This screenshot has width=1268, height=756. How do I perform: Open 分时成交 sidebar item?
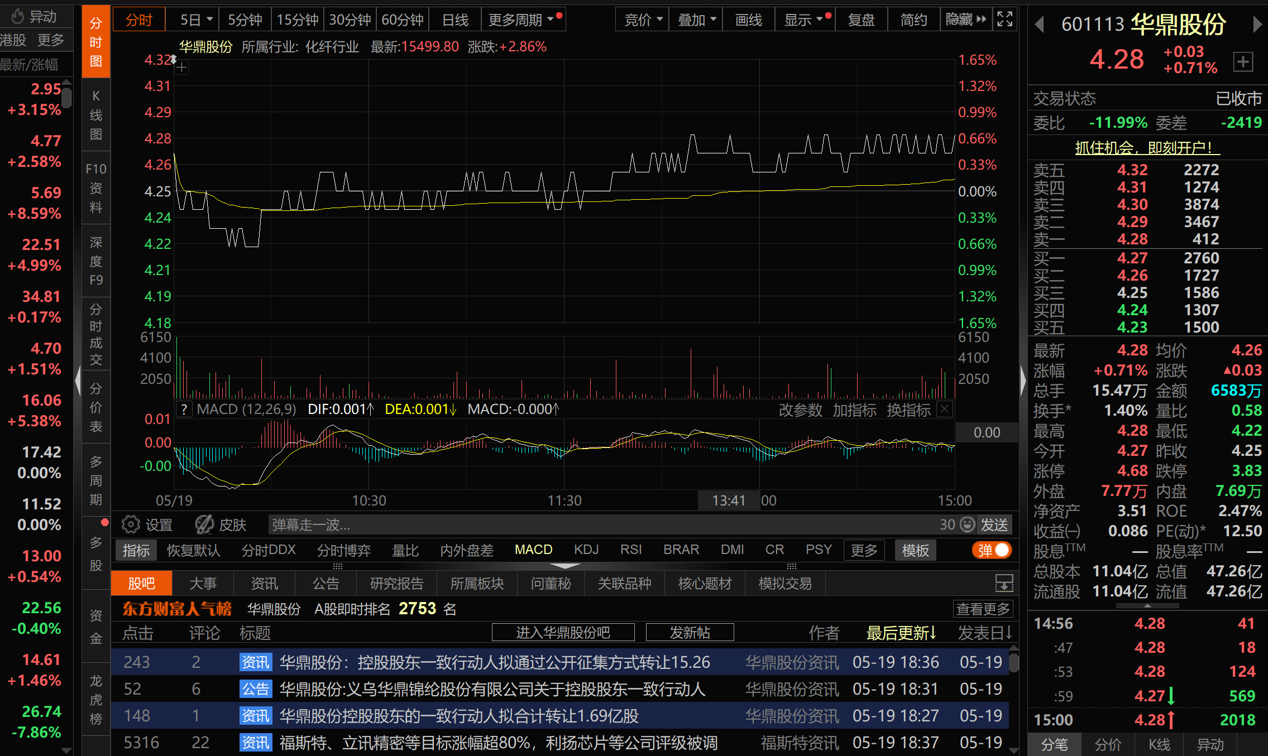[96, 334]
